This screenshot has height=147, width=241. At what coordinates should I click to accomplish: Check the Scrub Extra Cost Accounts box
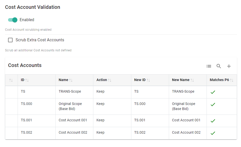pos(10,40)
